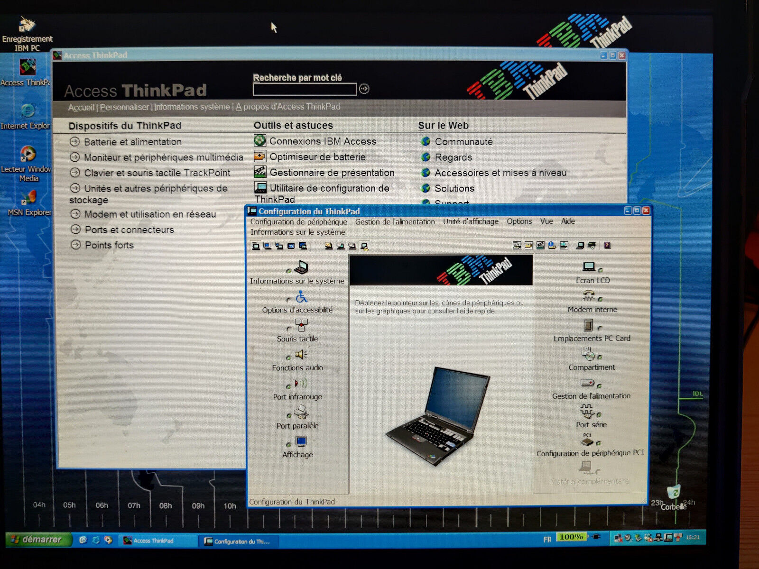
Task: Open the Personnaliser link
Action: coord(124,107)
